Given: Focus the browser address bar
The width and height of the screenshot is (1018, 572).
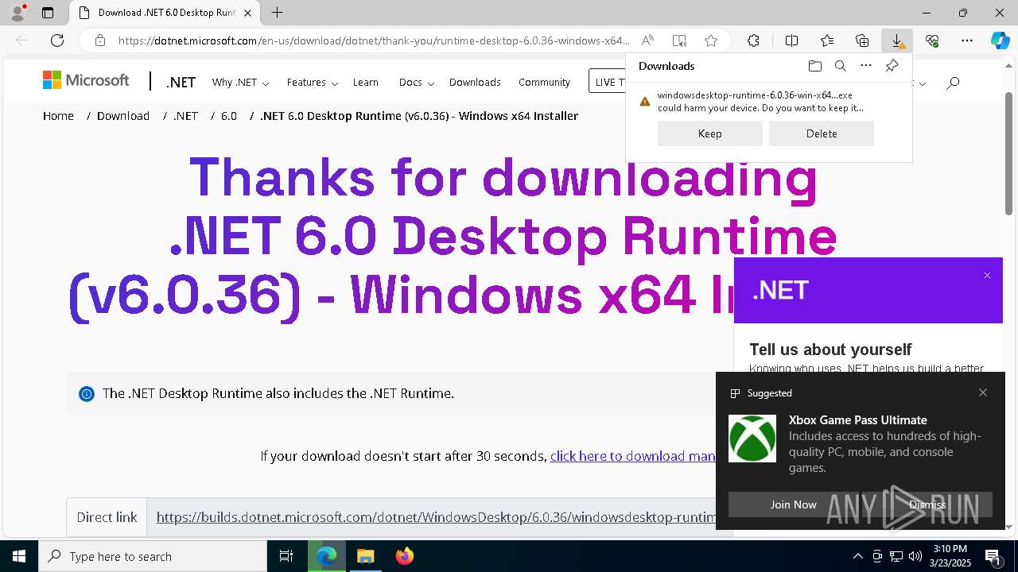Looking at the screenshot, I should [374, 41].
